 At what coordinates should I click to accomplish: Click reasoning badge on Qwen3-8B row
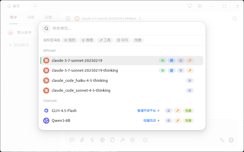tap(169, 121)
